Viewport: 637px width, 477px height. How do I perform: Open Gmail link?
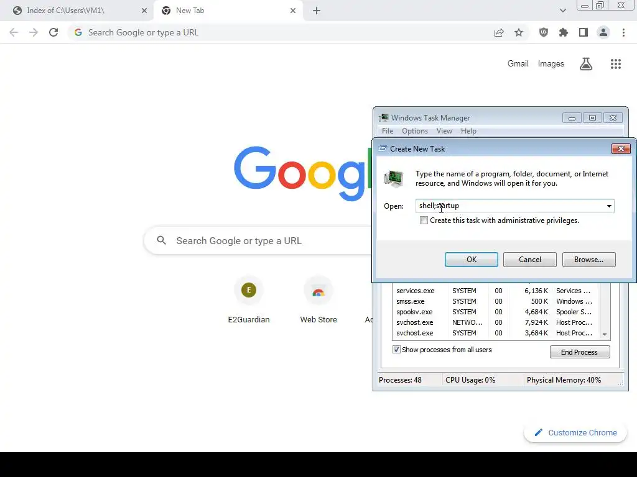point(518,64)
